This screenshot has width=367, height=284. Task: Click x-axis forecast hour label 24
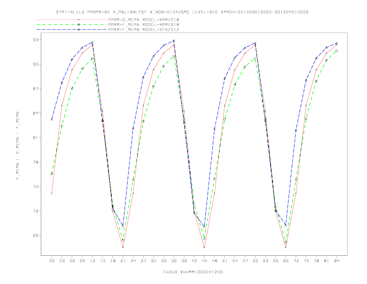click(x=133, y=261)
